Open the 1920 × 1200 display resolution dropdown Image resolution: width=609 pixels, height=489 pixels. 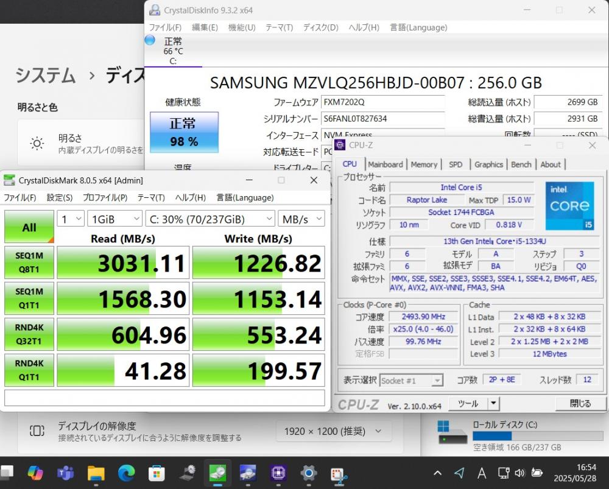tap(334, 431)
